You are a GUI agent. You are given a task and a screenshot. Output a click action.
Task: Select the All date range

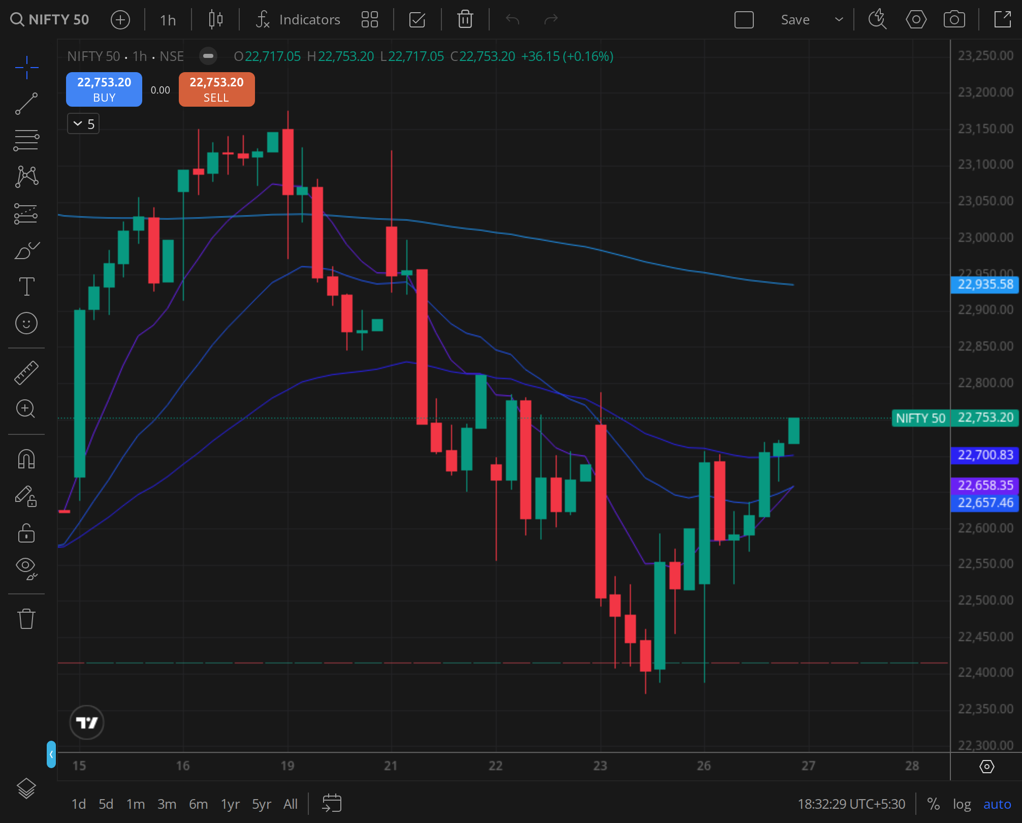coord(290,804)
